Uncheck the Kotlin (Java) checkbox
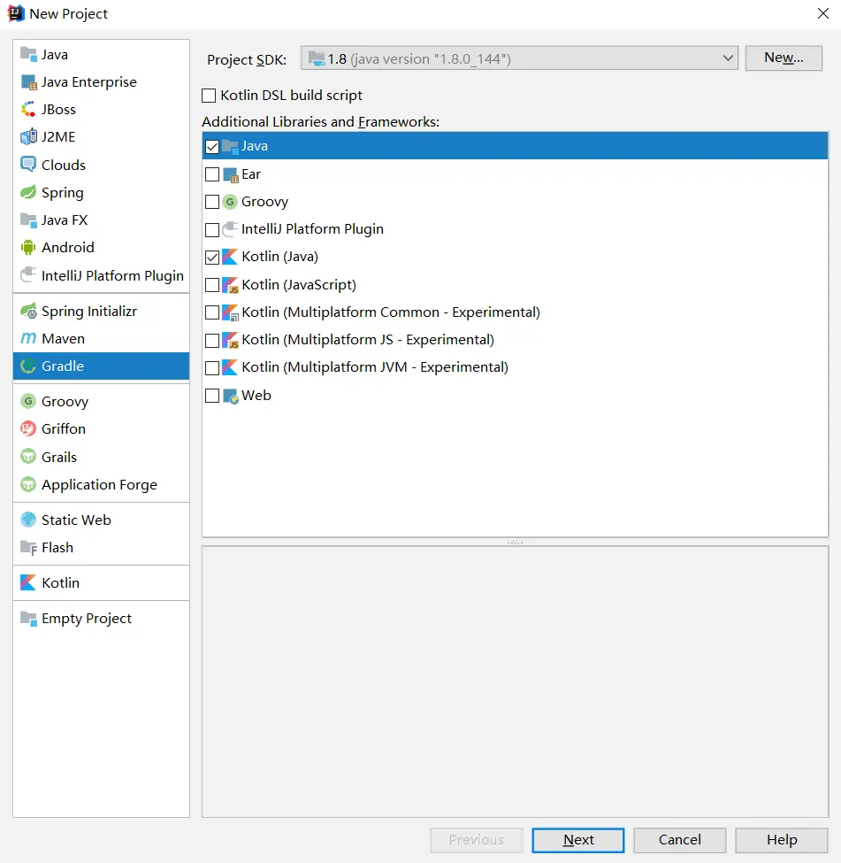Screen dimensions: 841x863 coord(212,257)
